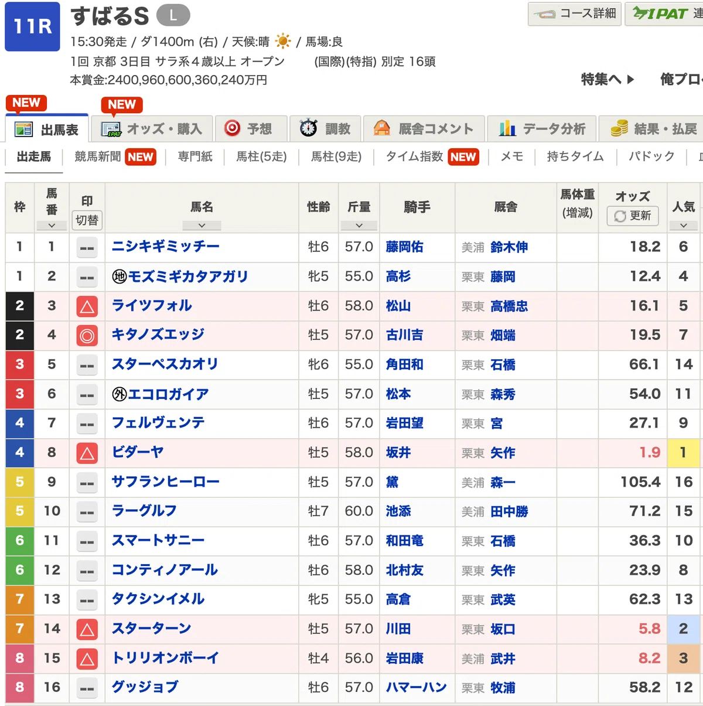Toggle mark icon for エコロガイア

tap(87, 394)
